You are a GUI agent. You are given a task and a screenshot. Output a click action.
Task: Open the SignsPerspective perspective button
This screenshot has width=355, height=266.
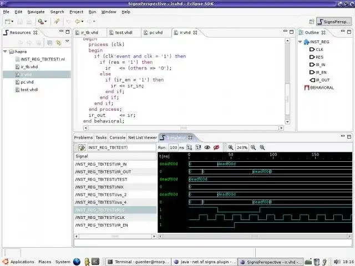point(334,22)
